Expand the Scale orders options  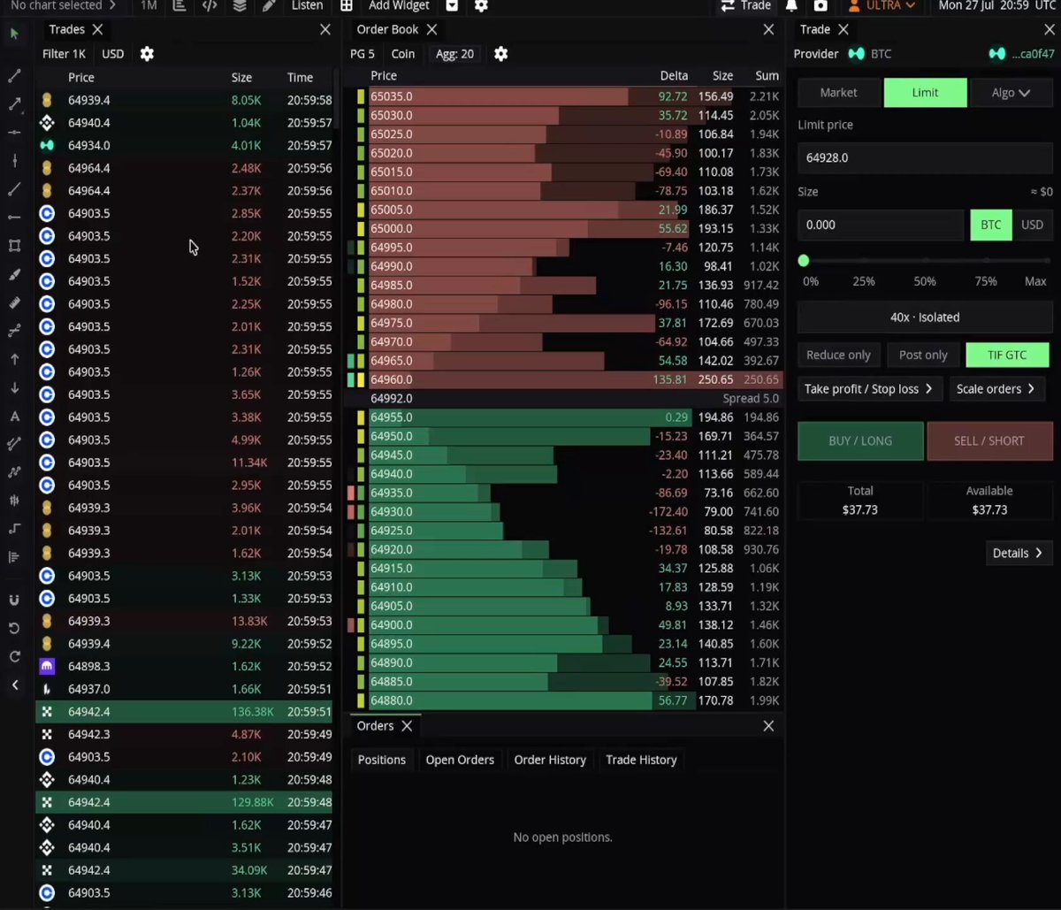pos(996,389)
